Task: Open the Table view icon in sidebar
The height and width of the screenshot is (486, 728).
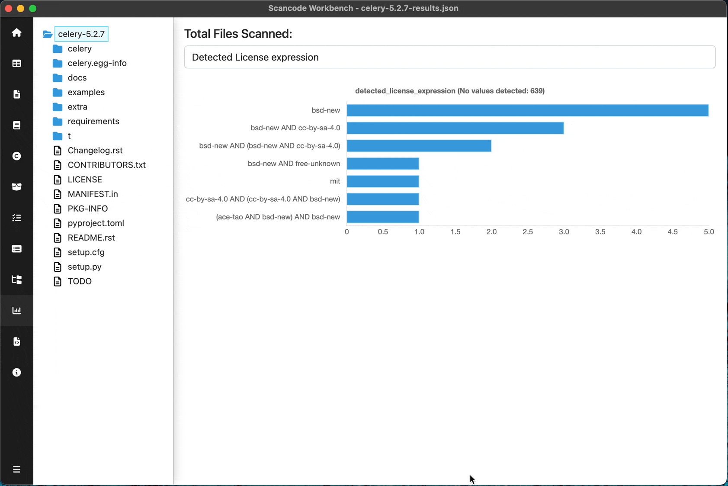Action: coord(16,64)
